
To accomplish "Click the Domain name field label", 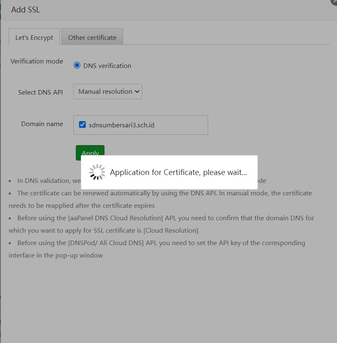I will tap(42, 124).
